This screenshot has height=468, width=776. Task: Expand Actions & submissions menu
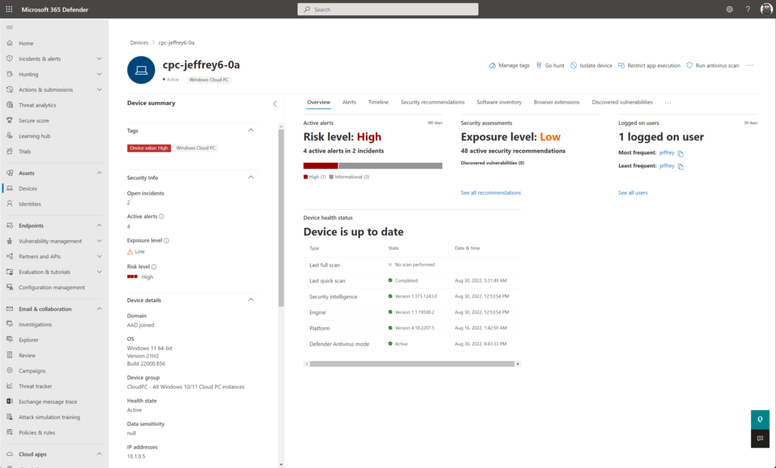(99, 89)
